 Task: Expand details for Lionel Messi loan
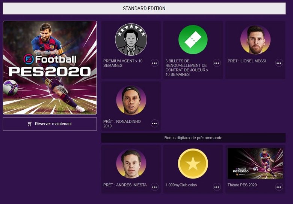pos(279,63)
